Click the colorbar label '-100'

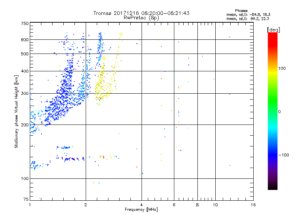tap(283, 155)
